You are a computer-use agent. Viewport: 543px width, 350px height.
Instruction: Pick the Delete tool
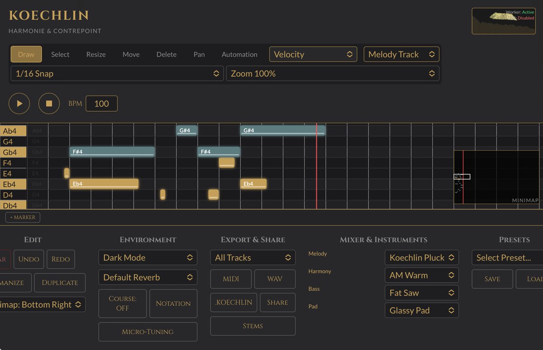coord(167,54)
